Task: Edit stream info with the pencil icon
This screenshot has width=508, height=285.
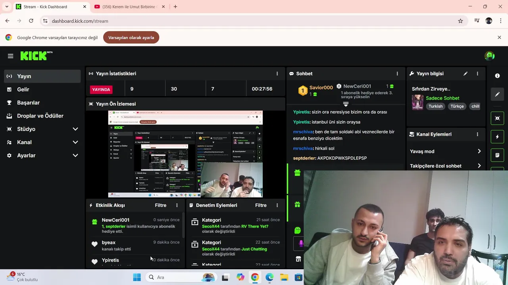Action: (x=466, y=74)
